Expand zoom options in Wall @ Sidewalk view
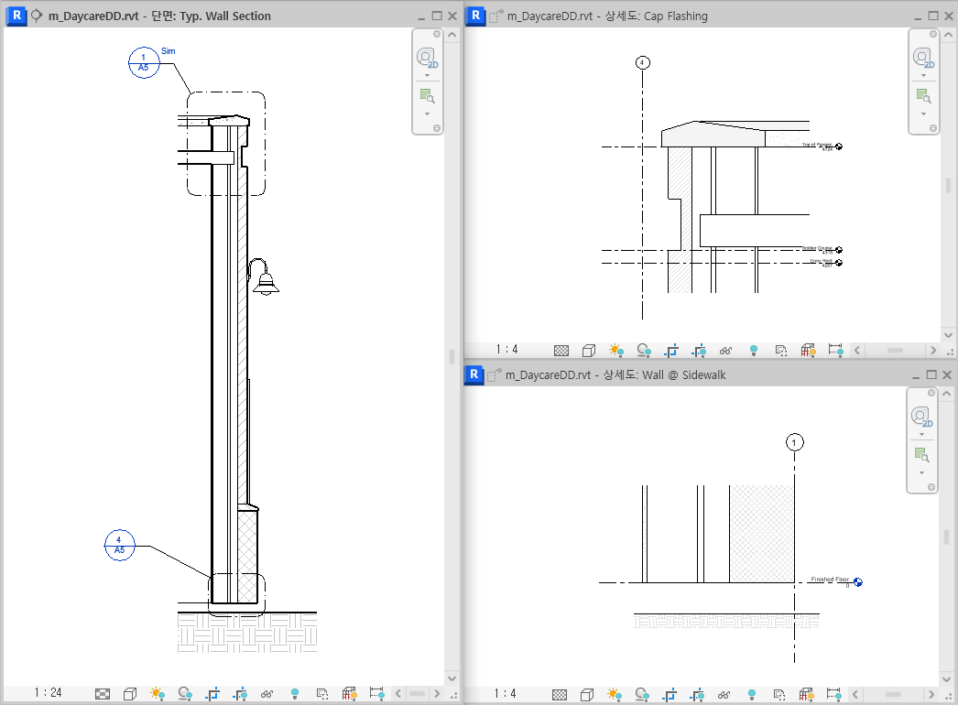The width and height of the screenshot is (958, 705). tap(921, 472)
